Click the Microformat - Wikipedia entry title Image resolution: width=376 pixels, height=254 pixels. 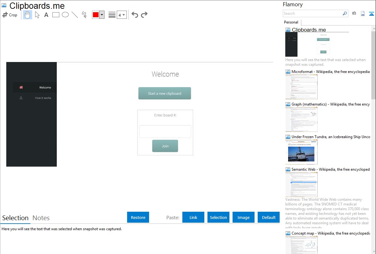pos(330,72)
